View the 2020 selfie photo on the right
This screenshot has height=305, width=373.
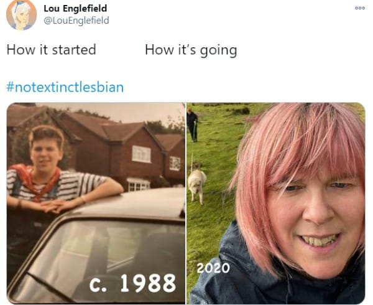[x=276, y=203]
